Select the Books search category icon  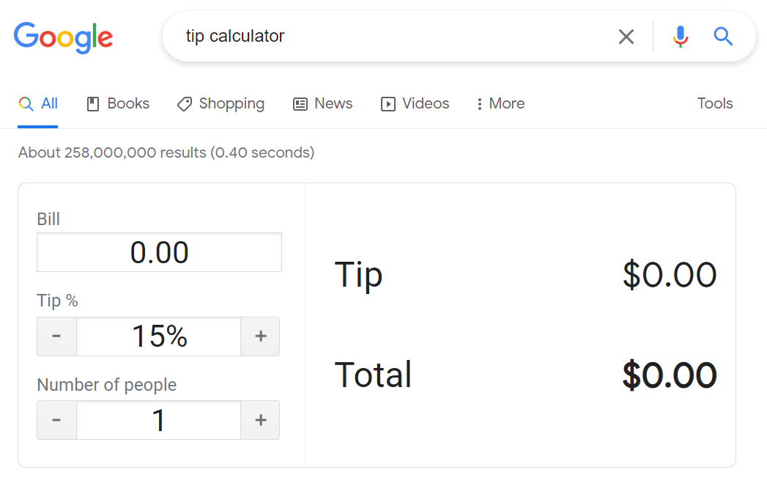point(95,103)
